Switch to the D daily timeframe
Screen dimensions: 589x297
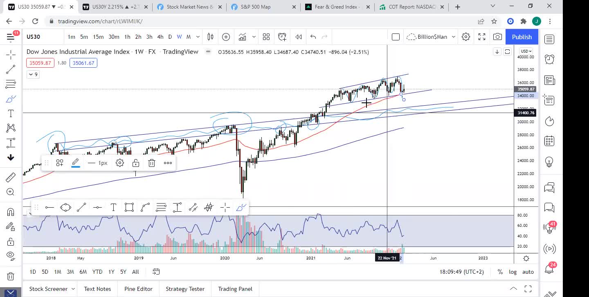[x=170, y=37]
